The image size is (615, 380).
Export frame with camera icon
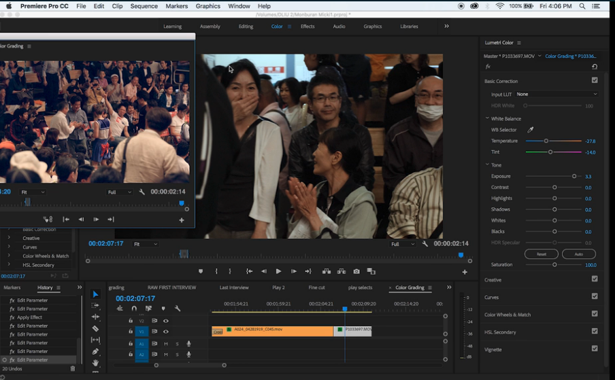(x=356, y=271)
